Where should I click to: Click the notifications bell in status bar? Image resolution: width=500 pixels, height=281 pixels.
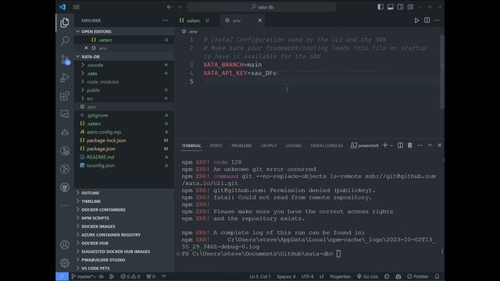[x=437, y=276]
